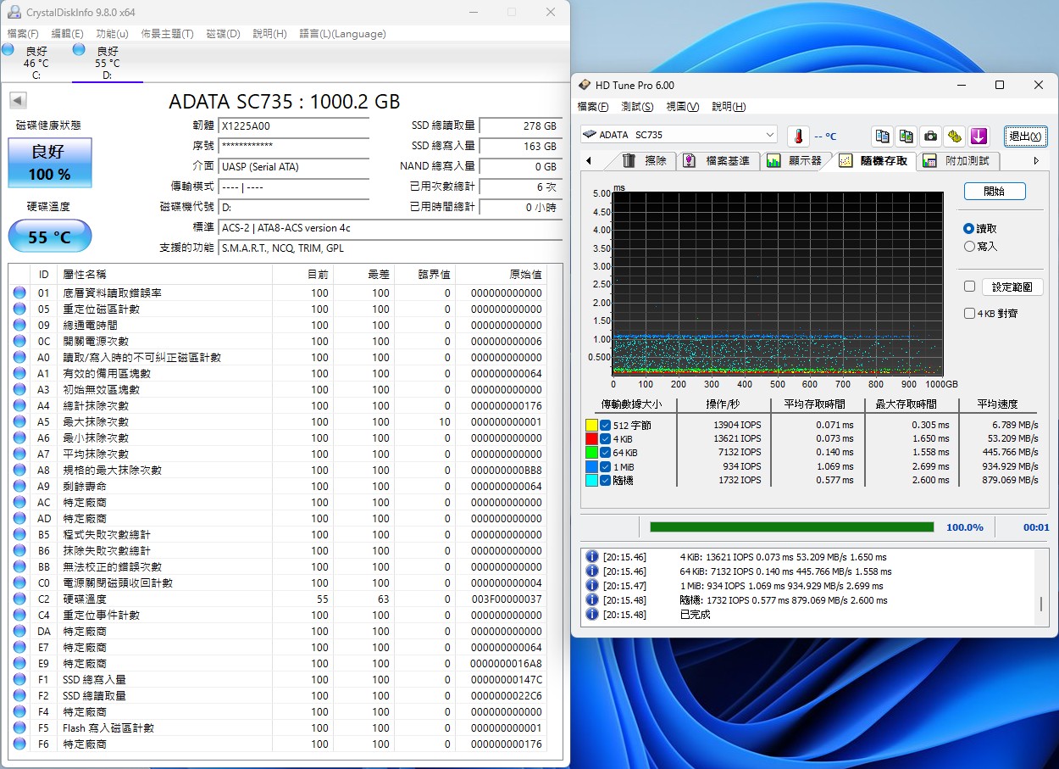Toggle checkbox next to 設定範圍
1059x769 pixels.
(969, 287)
